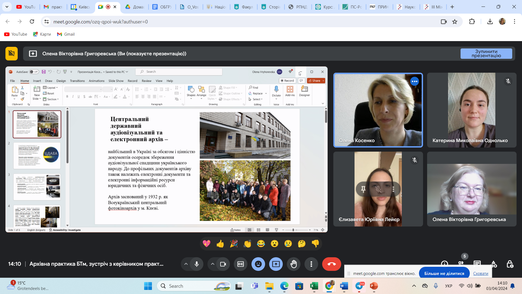
Task: Switch to the Slide Show tab
Action: coord(116,81)
